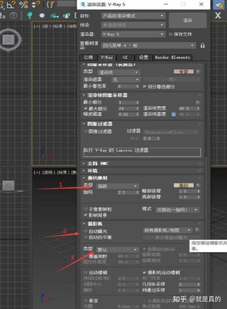Enable the 景深 checkbox
The width and height of the screenshot is (227, 309).
tap(85, 301)
